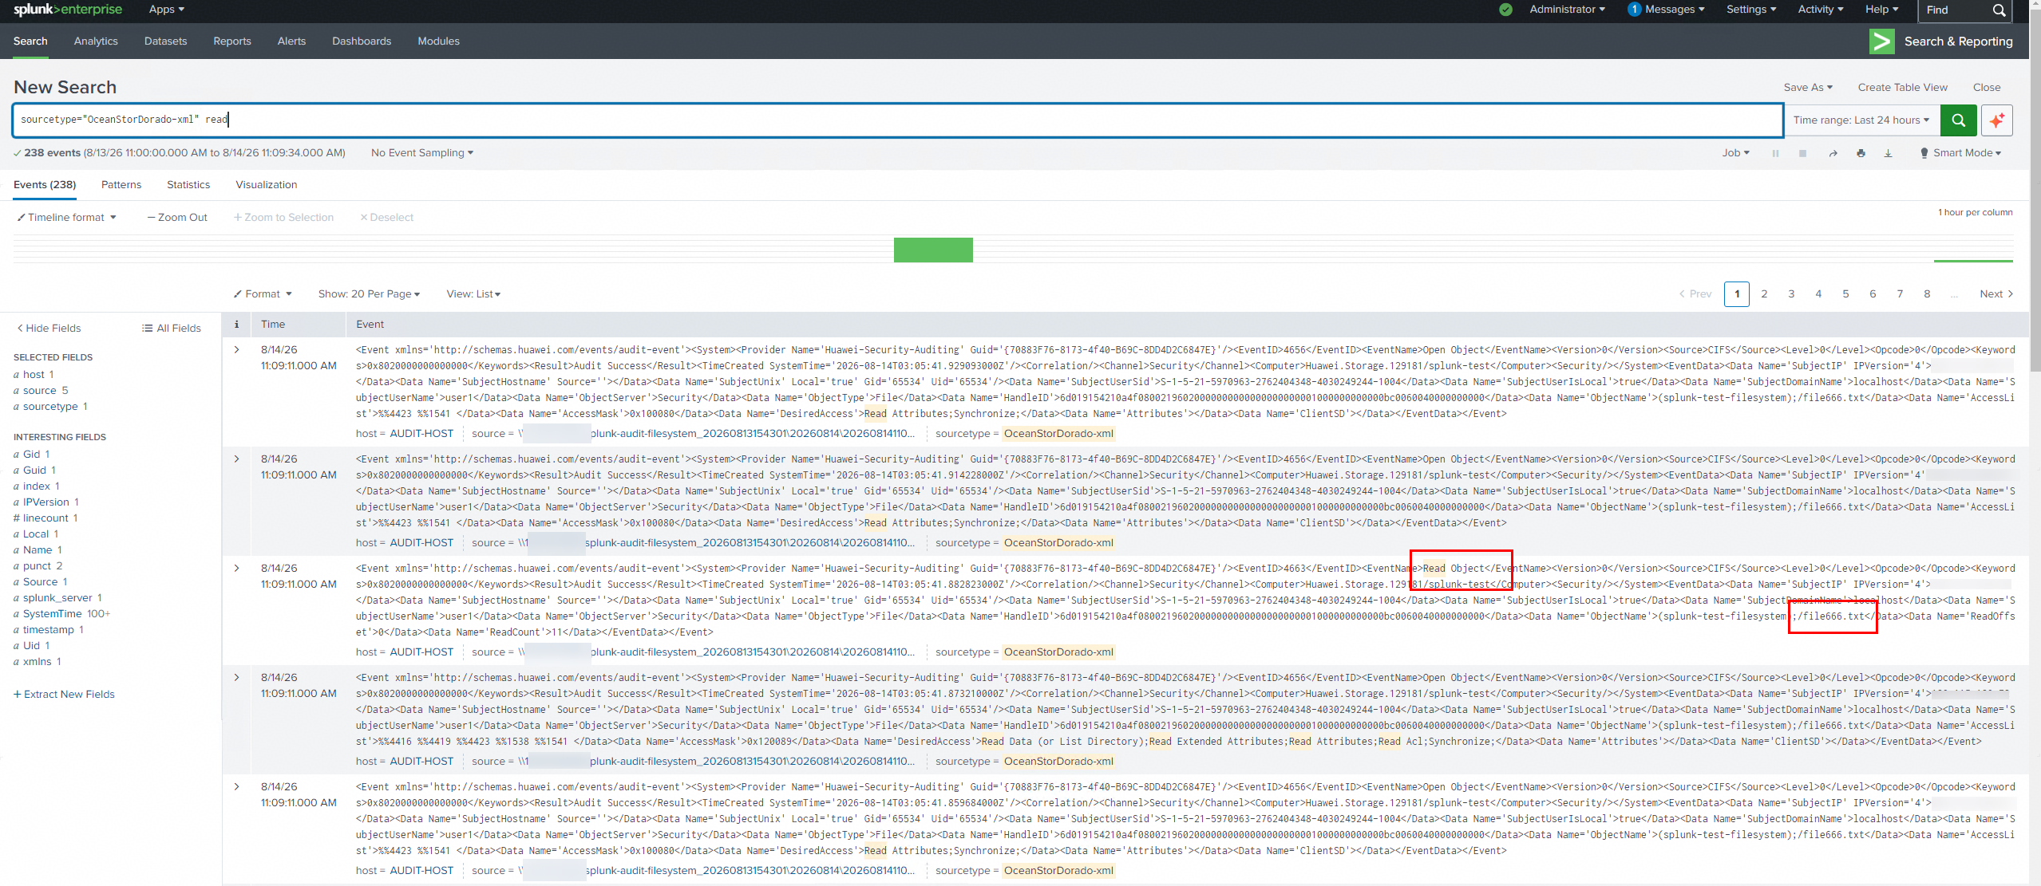Change the time range Last 24 hours
The height and width of the screenshot is (886, 2041).
pyautogui.click(x=1861, y=120)
